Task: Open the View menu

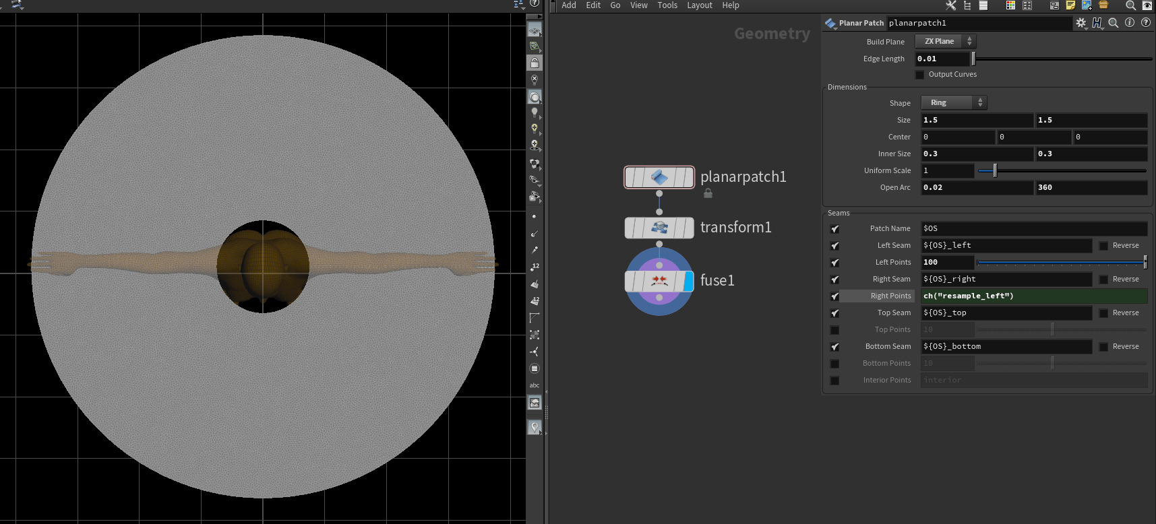Action: pos(639,5)
